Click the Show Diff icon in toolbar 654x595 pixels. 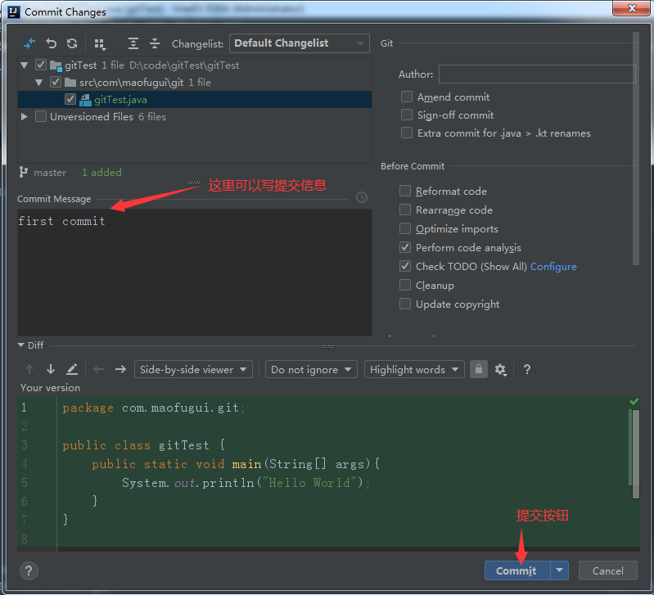point(29,43)
